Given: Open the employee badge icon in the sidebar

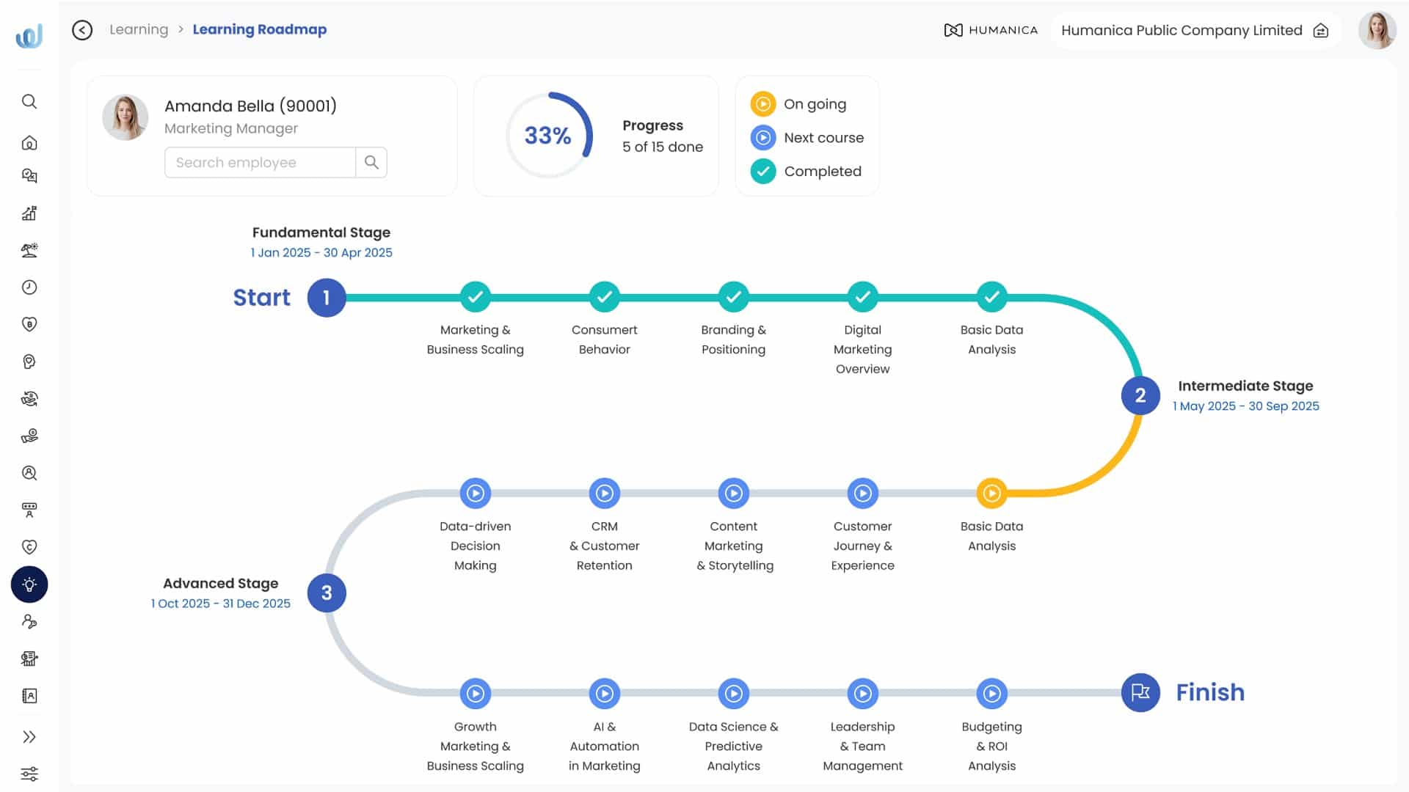Looking at the screenshot, I should 29,510.
